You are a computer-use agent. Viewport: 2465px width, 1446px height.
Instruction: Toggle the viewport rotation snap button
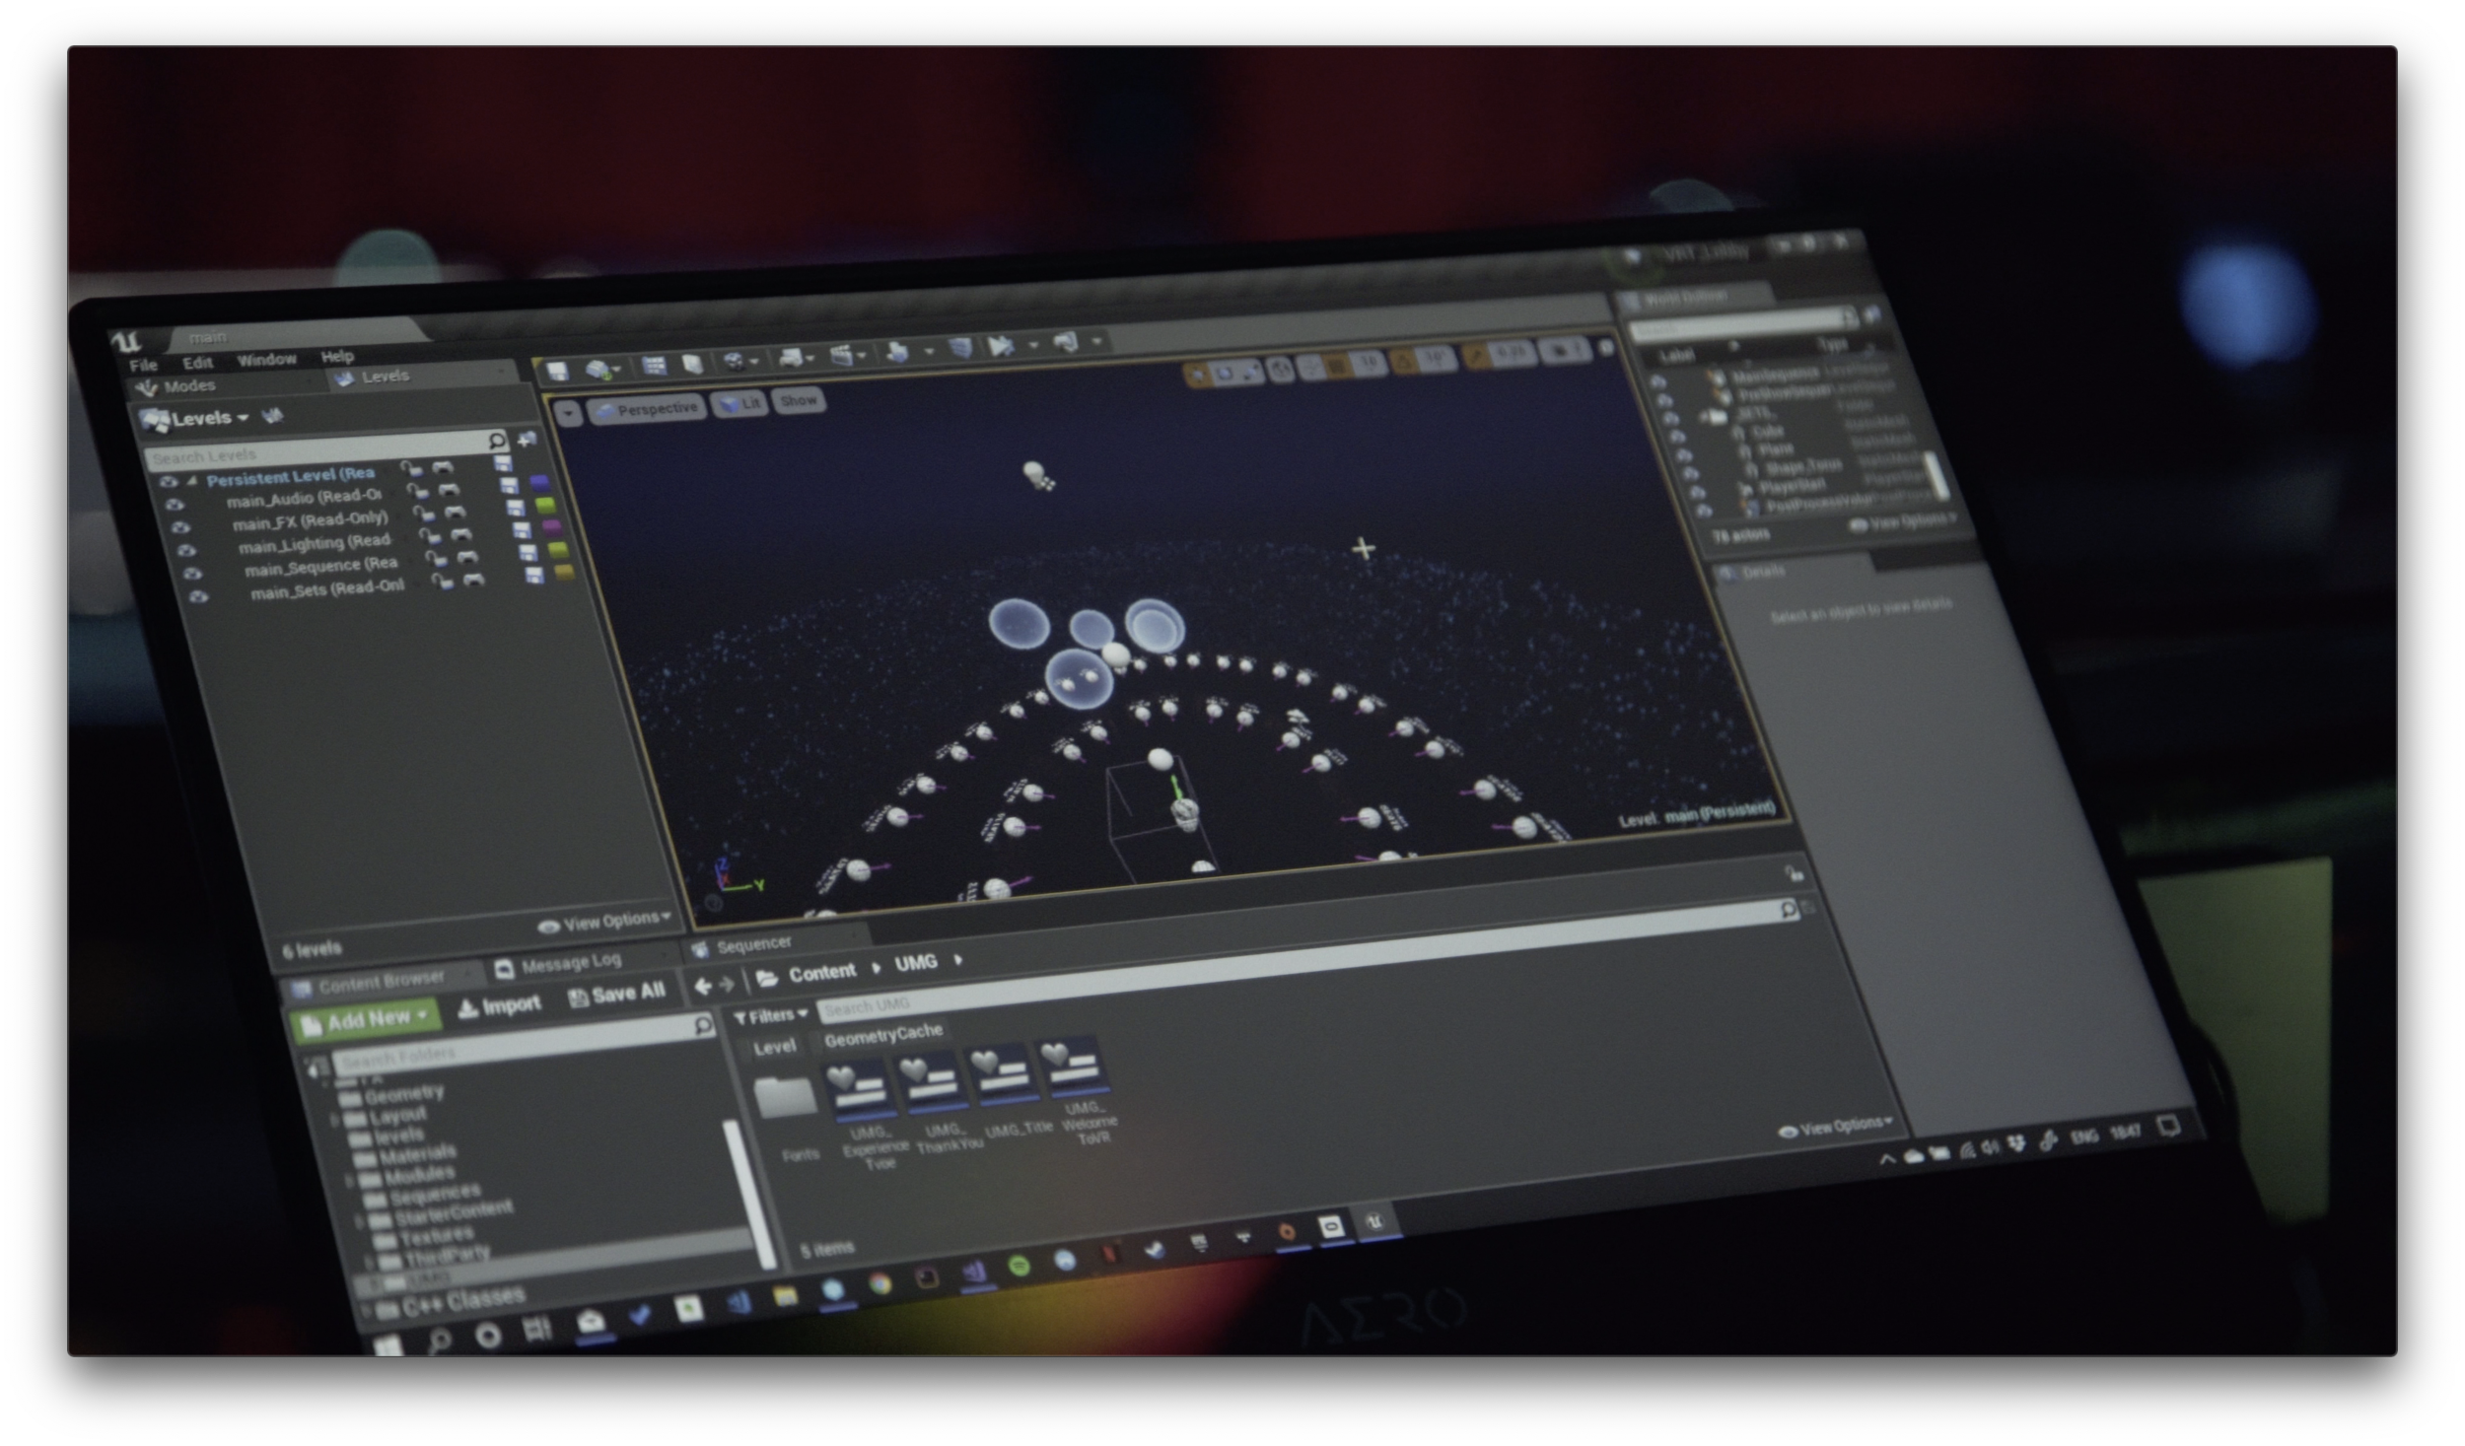[1403, 362]
